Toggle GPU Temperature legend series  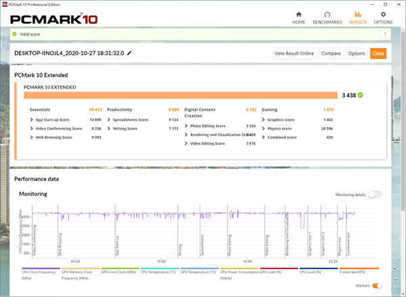[x=200, y=271]
